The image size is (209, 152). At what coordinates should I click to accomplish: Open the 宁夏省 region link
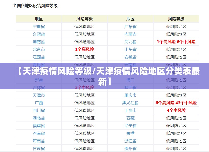39,26
